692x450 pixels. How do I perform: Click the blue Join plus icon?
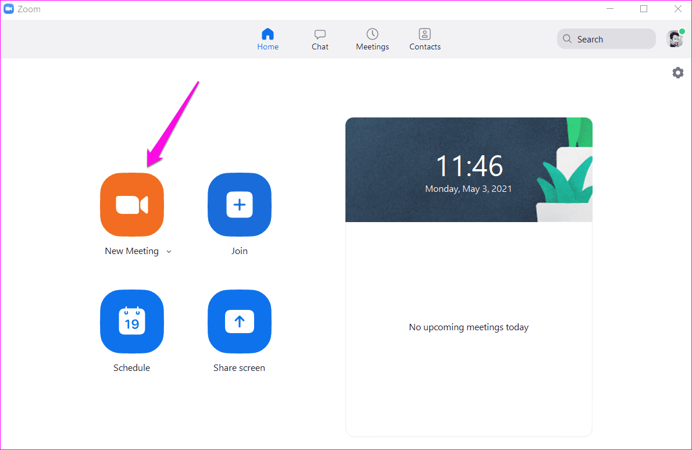pyautogui.click(x=240, y=205)
